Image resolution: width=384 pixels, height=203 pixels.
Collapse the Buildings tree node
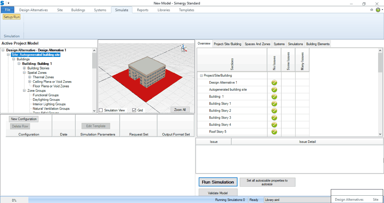click(x=14, y=59)
